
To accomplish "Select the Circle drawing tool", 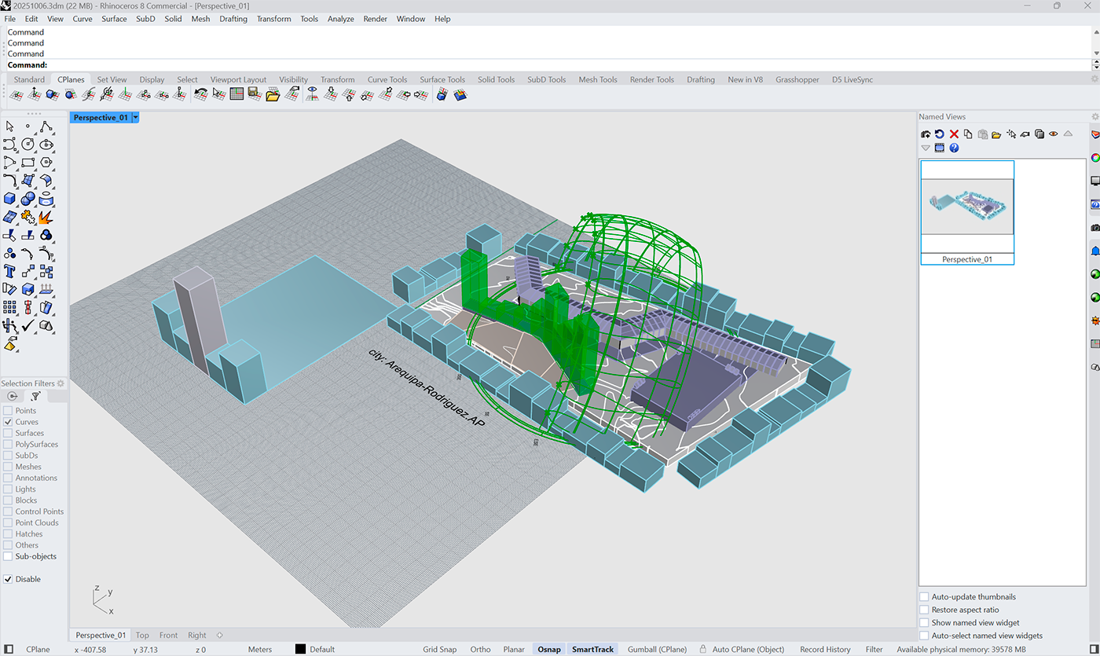I will (28, 145).
